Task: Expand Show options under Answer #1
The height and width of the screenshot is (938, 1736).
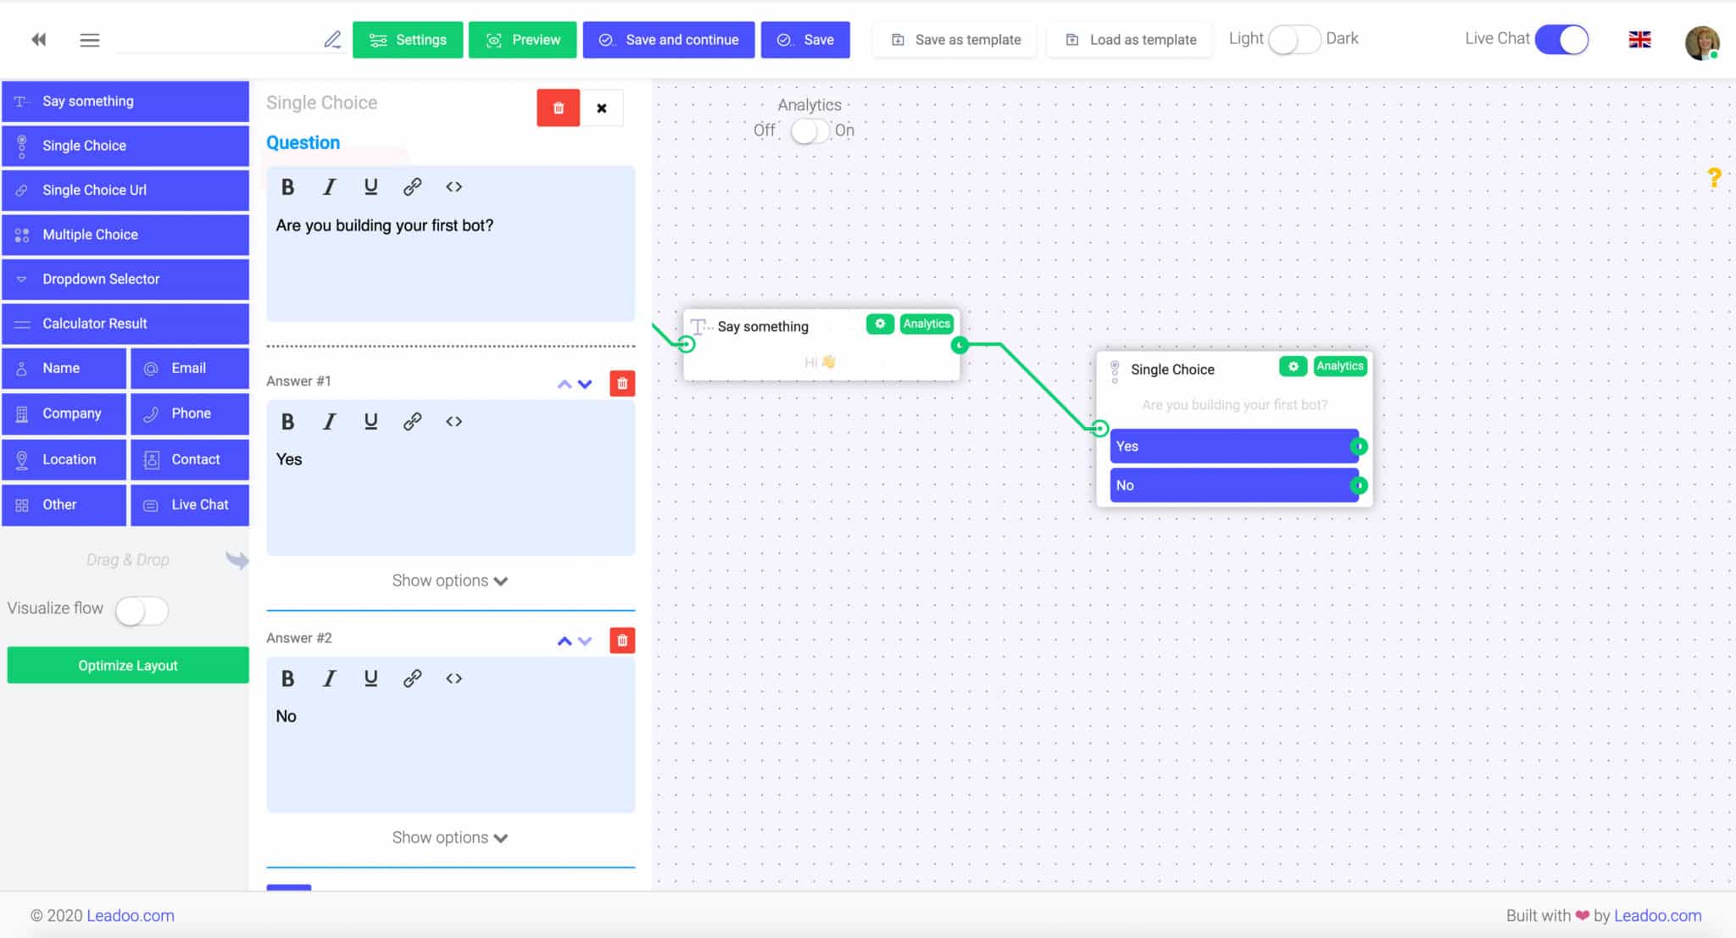Action: pos(450,580)
